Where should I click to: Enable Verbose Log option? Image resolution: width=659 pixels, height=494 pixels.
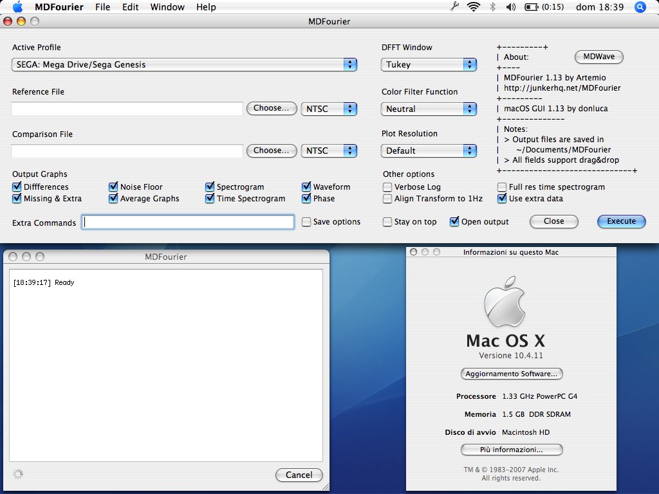(387, 187)
